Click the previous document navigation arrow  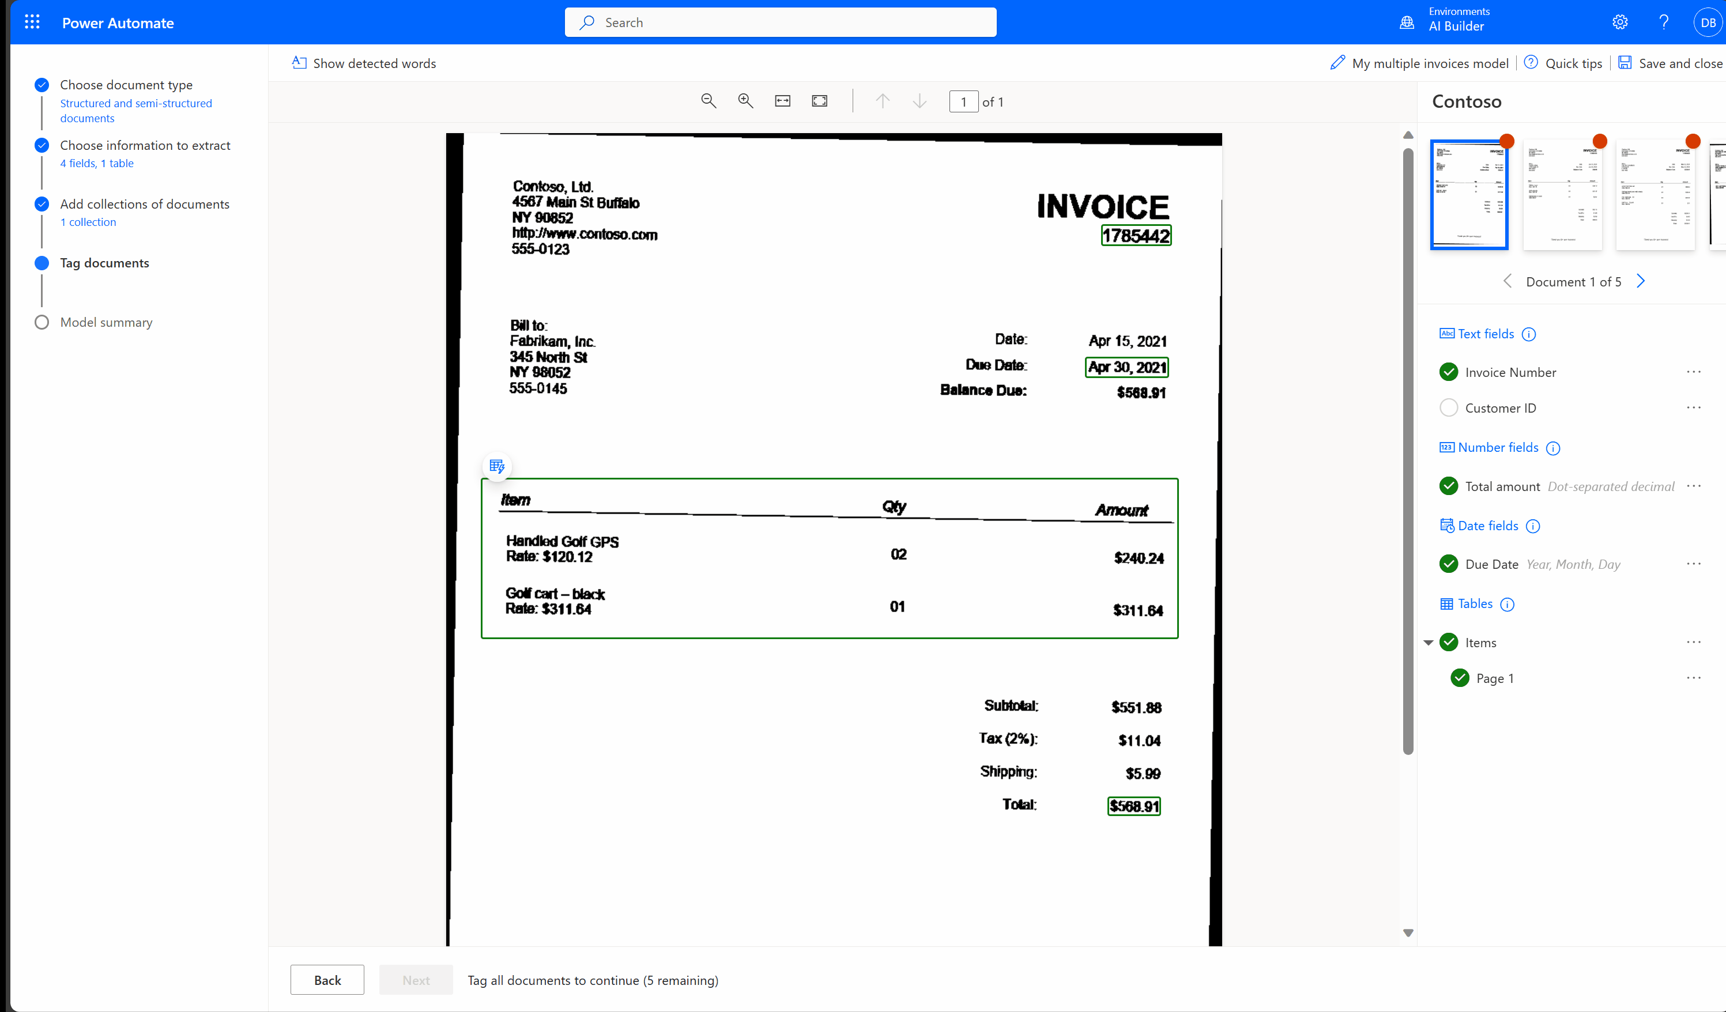pyautogui.click(x=1507, y=281)
